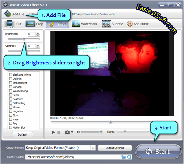Check the Pencil effect
184x164 pixels.
click(x=10, y=95)
